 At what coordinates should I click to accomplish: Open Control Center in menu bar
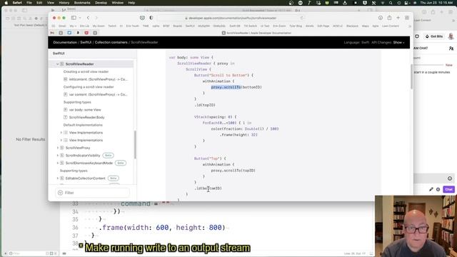click(x=406, y=3)
